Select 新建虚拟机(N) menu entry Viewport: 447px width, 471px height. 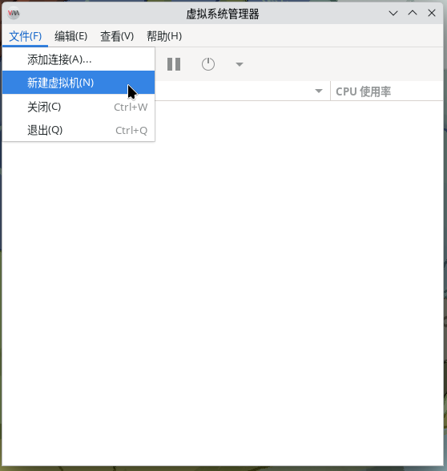point(79,83)
